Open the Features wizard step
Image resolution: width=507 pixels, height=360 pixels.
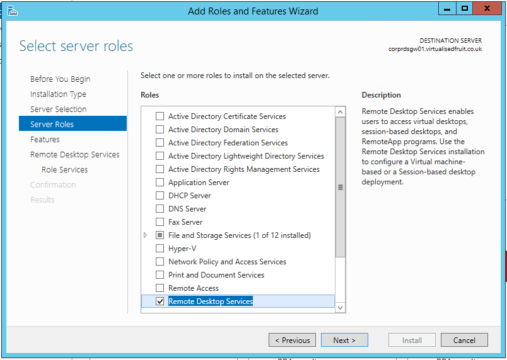coord(45,140)
